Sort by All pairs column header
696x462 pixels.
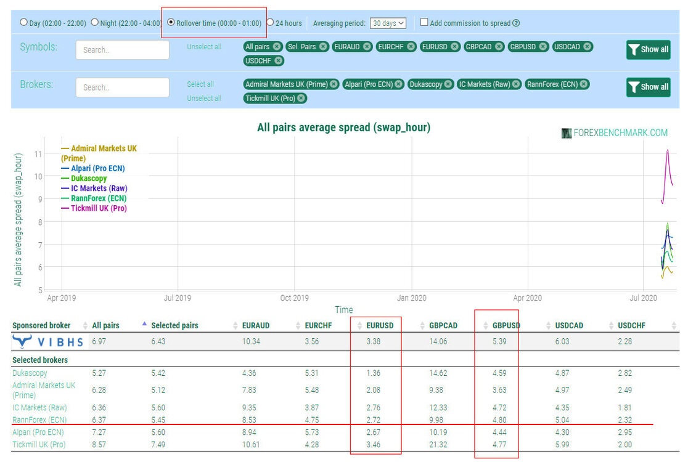tap(105, 326)
